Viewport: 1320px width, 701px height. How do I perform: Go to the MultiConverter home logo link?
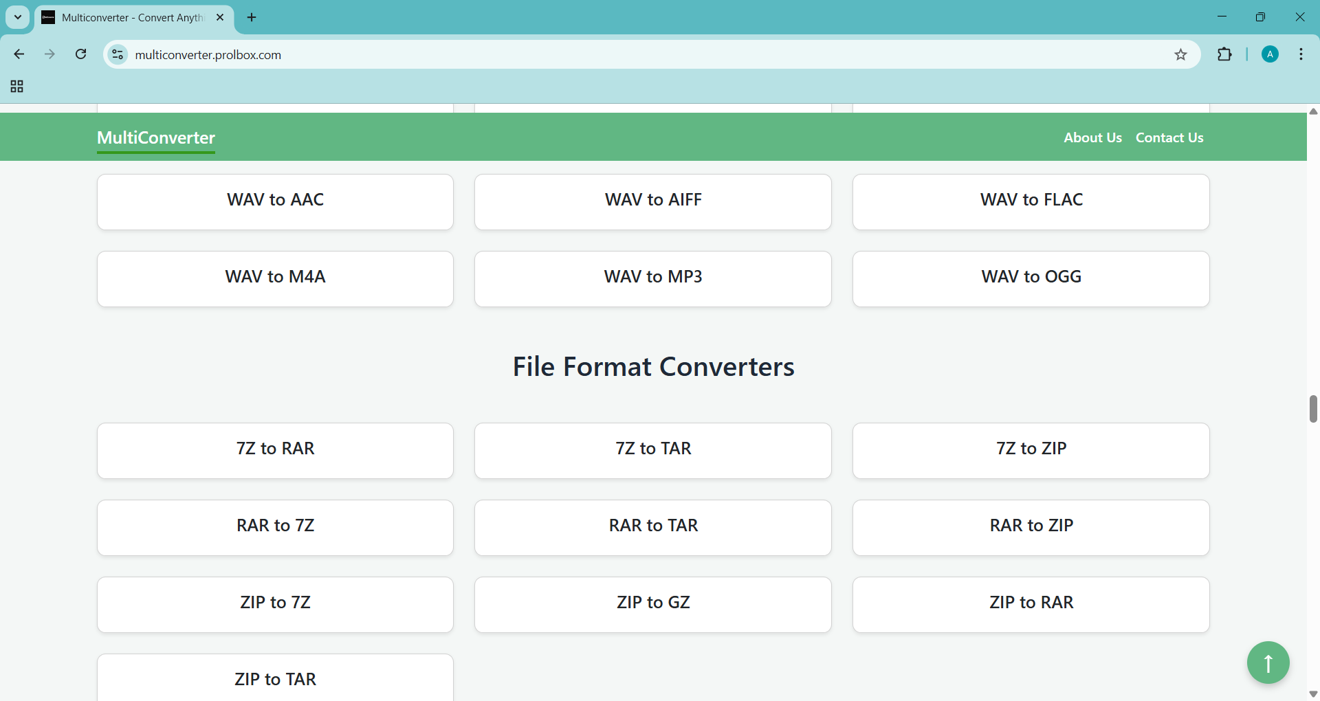(x=156, y=137)
